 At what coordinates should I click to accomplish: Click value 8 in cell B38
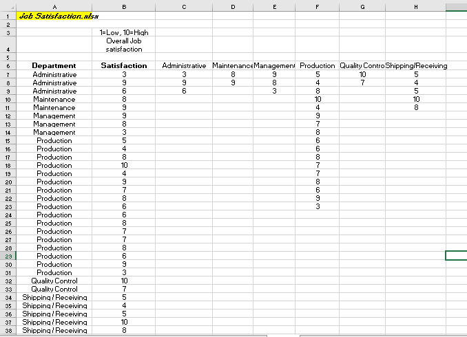click(124, 330)
